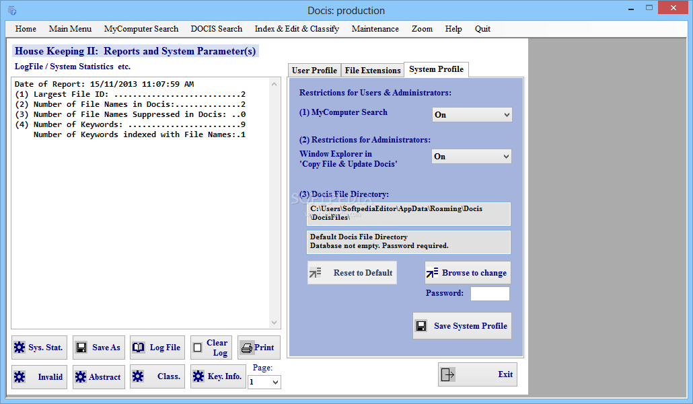Maximize the Docis window

[x=649, y=7]
